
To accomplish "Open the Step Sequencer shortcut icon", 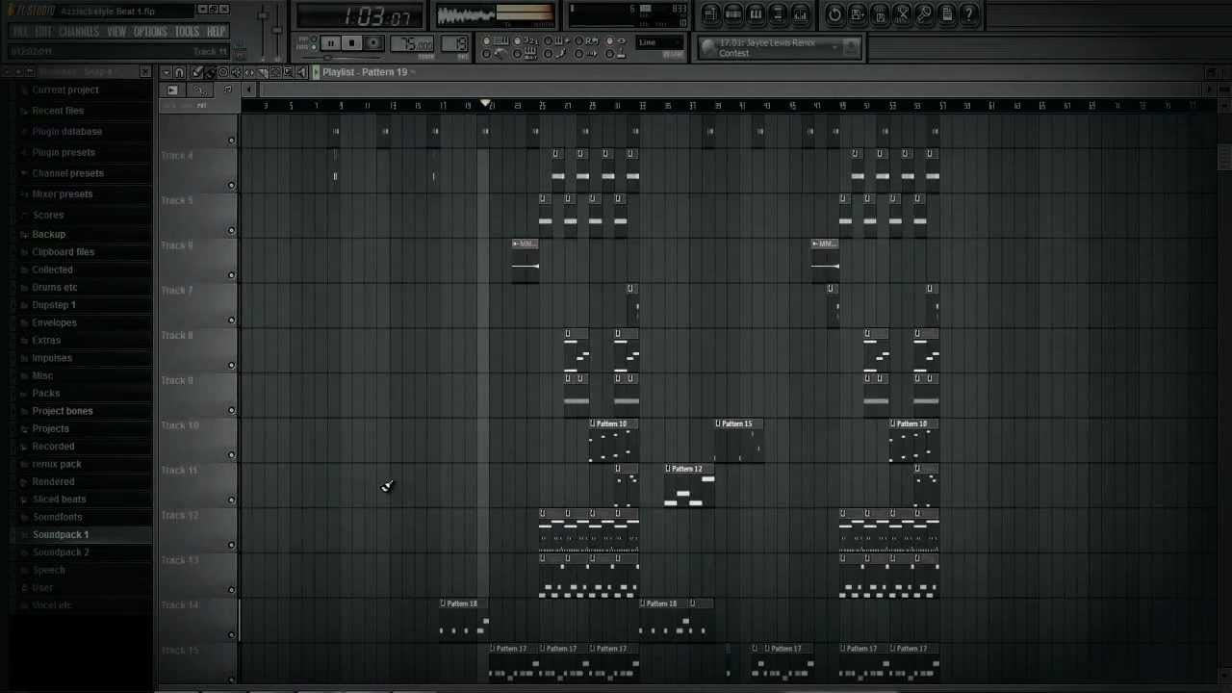I will [x=733, y=13].
